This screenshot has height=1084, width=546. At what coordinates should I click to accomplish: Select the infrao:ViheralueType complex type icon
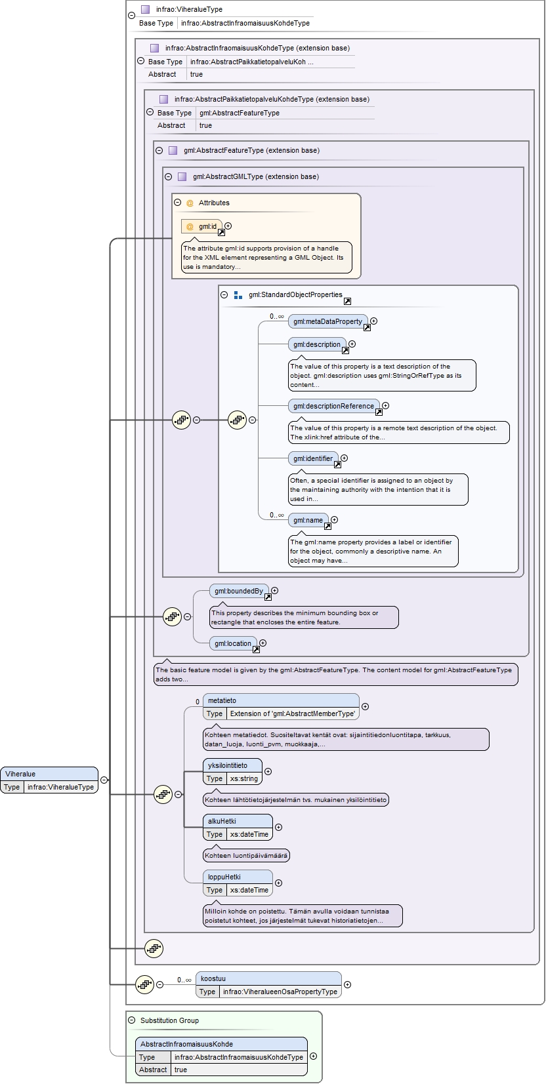click(145, 9)
